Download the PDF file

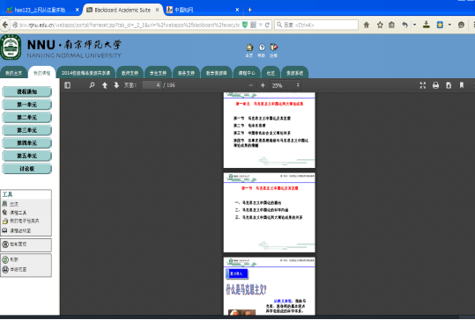click(449, 85)
